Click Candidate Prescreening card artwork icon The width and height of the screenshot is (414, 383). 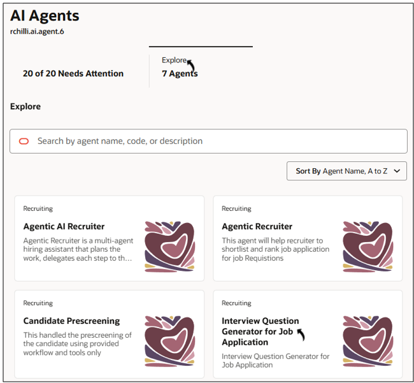169,342
